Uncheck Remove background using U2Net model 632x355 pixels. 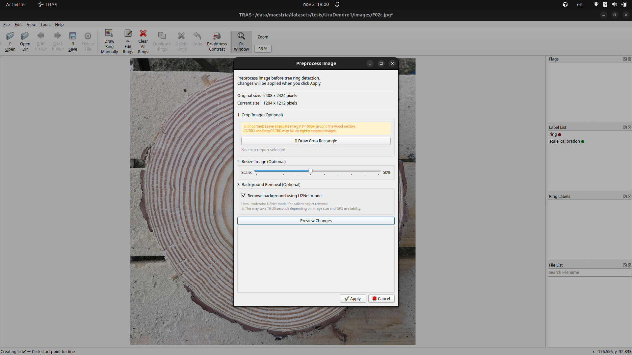244,196
